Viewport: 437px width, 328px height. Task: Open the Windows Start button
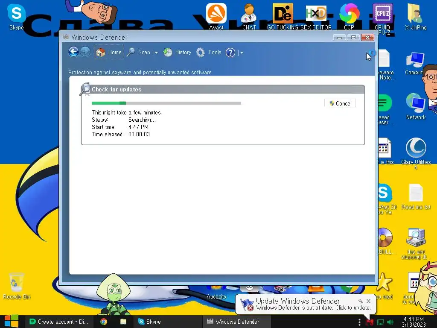point(12,321)
